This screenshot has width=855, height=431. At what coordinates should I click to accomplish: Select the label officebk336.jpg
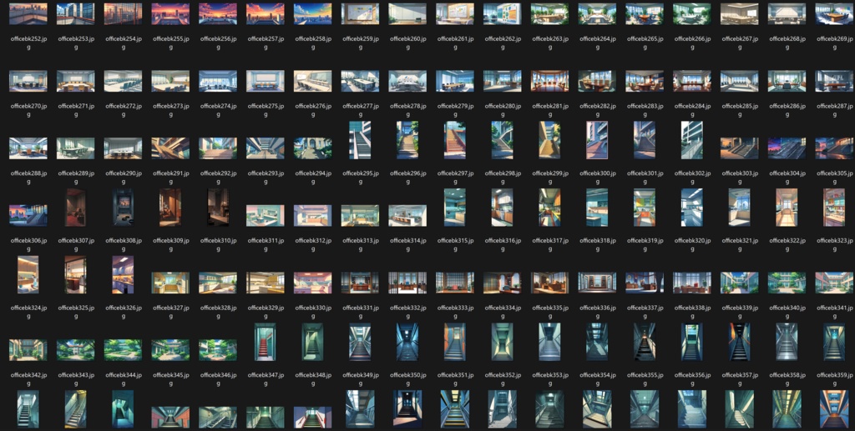coord(598,312)
